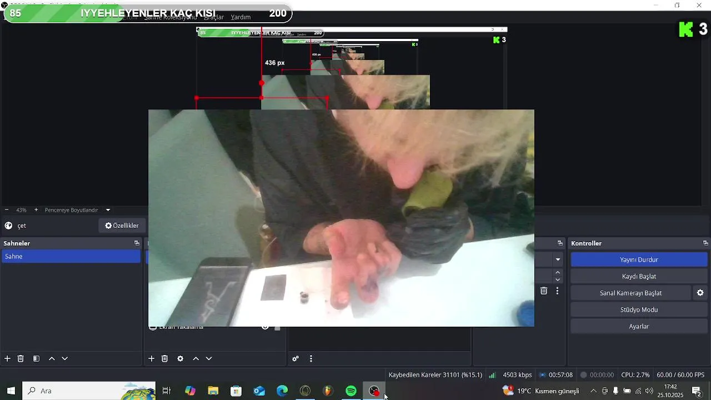Move the scene up with arrow
This screenshot has width=711, height=400.
(52, 359)
